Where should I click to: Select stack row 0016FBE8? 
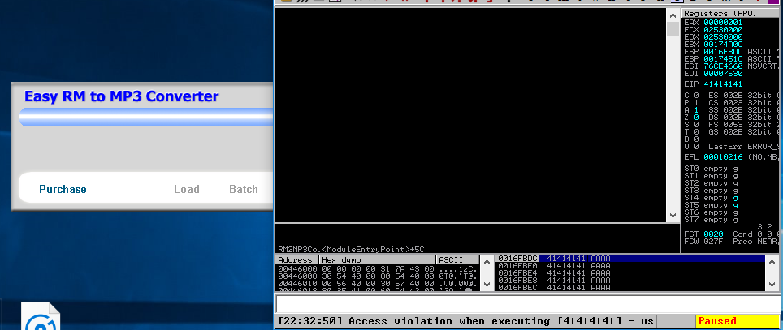coord(630,281)
